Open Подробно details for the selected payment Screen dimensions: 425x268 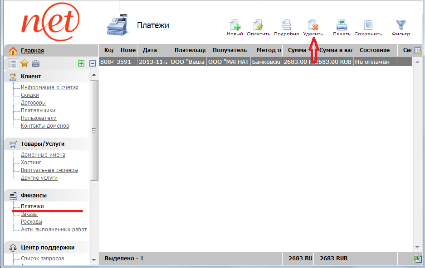coord(286,25)
